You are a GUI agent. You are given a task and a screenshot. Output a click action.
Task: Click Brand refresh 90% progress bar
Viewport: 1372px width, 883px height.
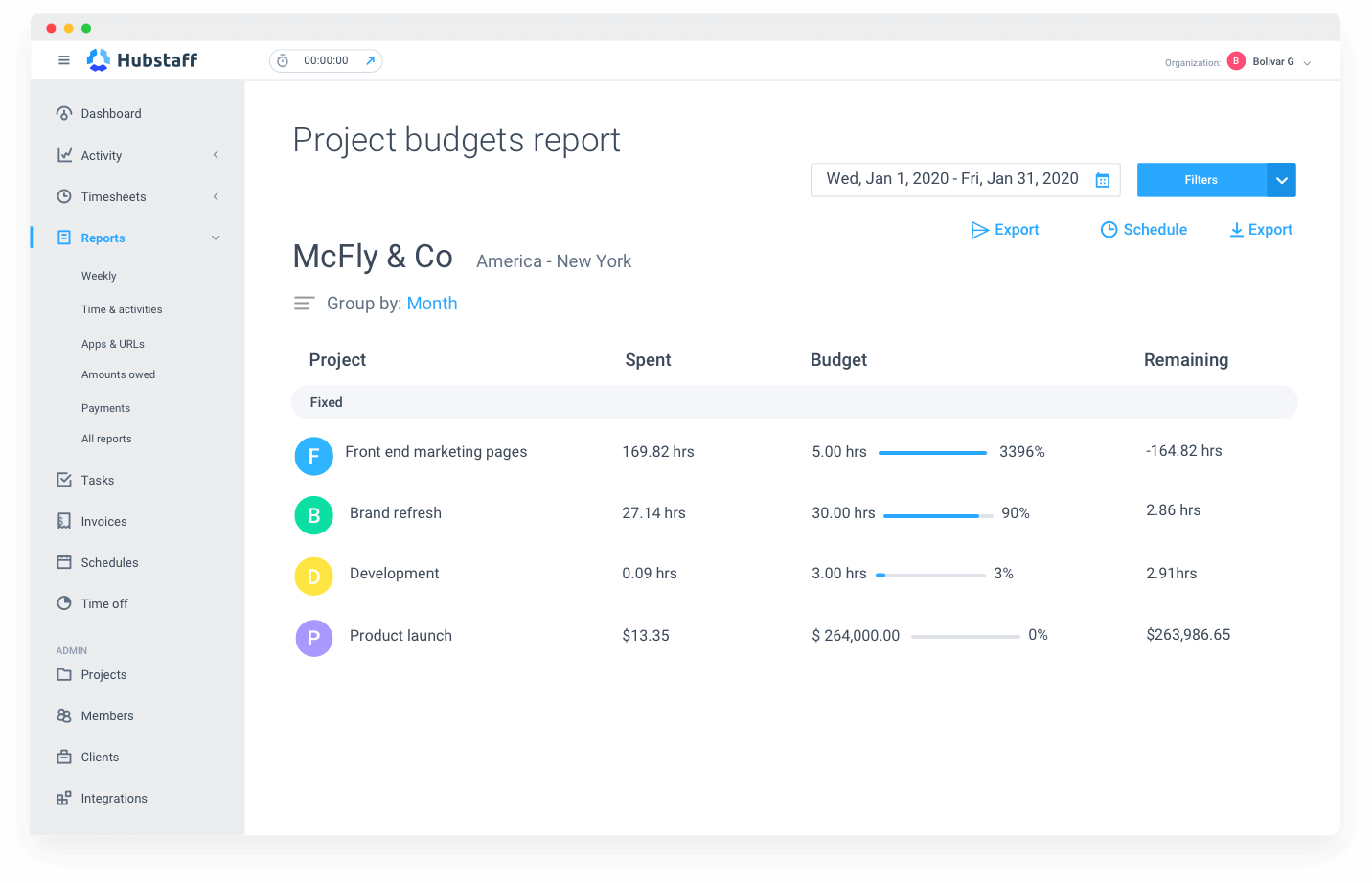(938, 515)
